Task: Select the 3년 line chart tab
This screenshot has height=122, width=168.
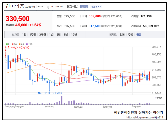Action: tap(58, 35)
